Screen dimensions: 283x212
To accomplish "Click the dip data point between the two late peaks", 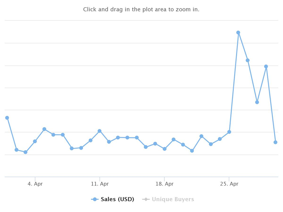I will point(257,102).
